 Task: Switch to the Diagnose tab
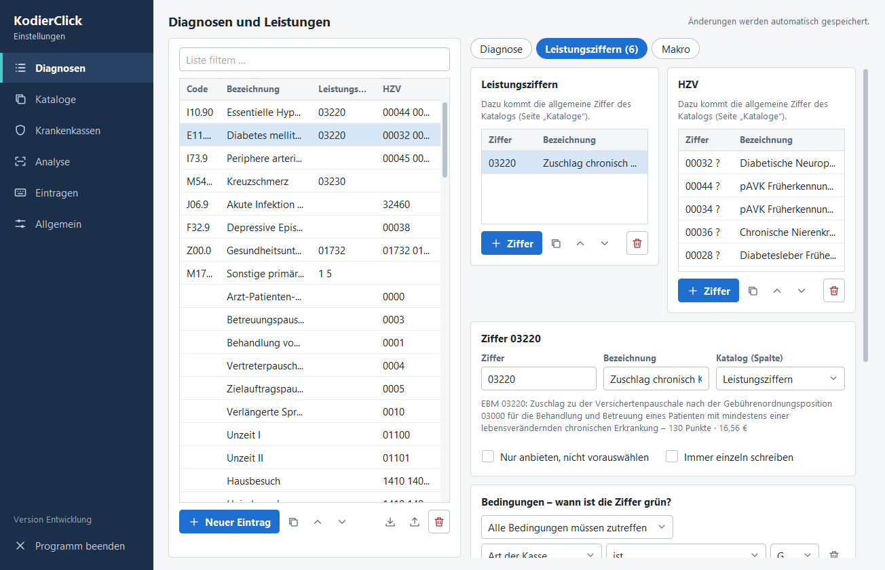click(x=501, y=49)
